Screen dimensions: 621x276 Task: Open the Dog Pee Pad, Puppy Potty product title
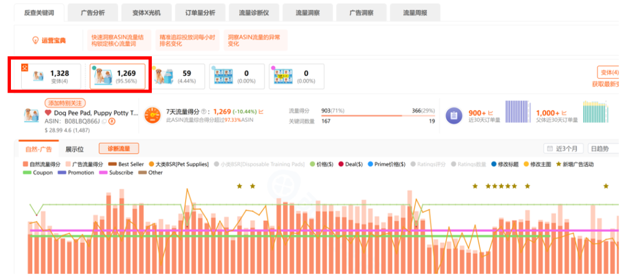96,113
